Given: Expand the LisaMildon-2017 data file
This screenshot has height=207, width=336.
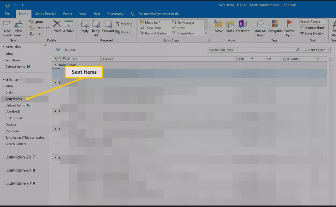Looking at the screenshot, I should click(x=3, y=157).
